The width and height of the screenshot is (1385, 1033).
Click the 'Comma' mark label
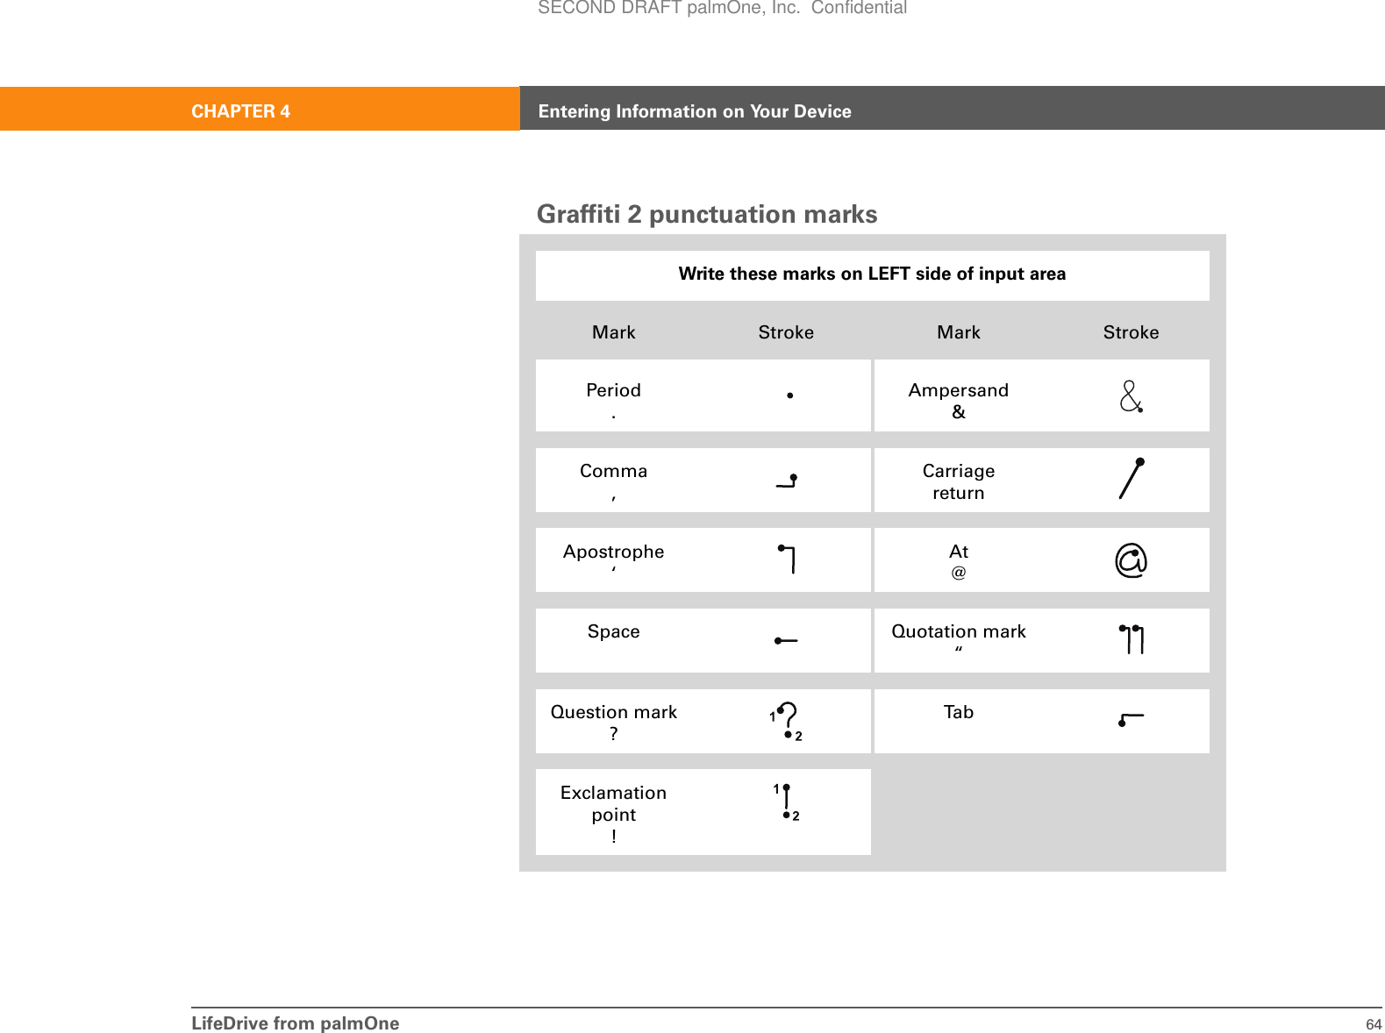613,471
